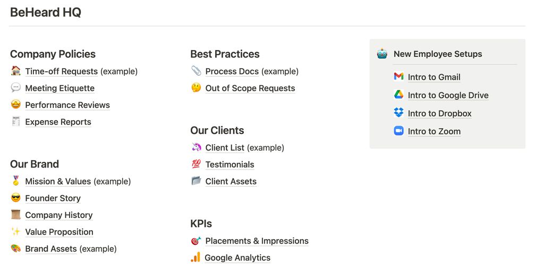
Task: Open the Client Assets page
Action: (x=231, y=181)
